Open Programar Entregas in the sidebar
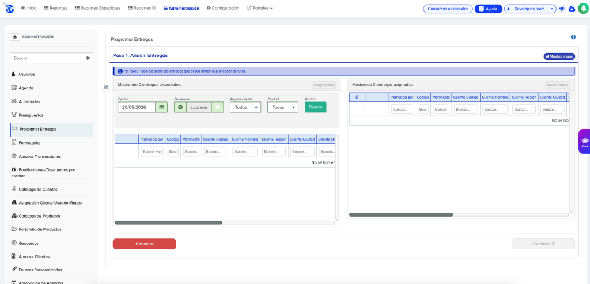 coord(51,129)
